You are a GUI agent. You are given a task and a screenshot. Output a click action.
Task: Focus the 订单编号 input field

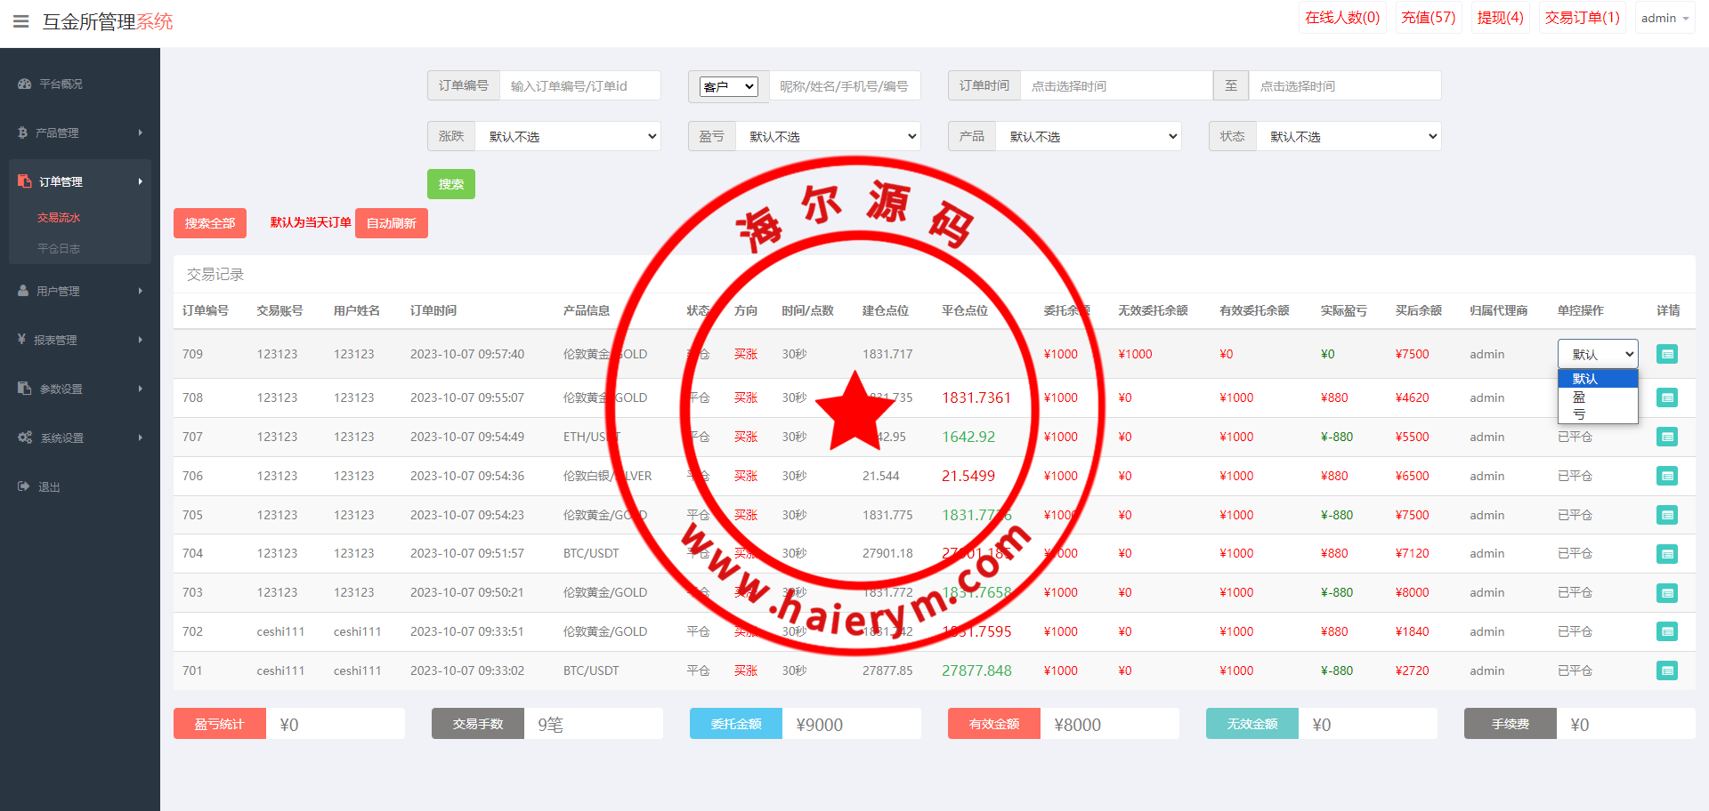[x=579, y=86]
